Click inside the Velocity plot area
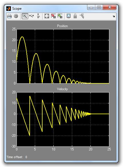This screenshot has width=123, height=167. click(63, 119)
